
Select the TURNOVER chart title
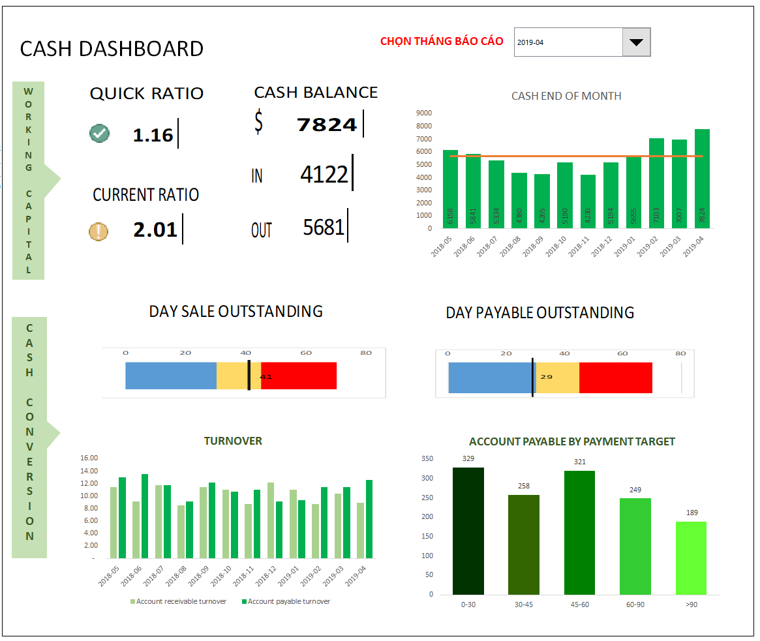coord(233,441)
